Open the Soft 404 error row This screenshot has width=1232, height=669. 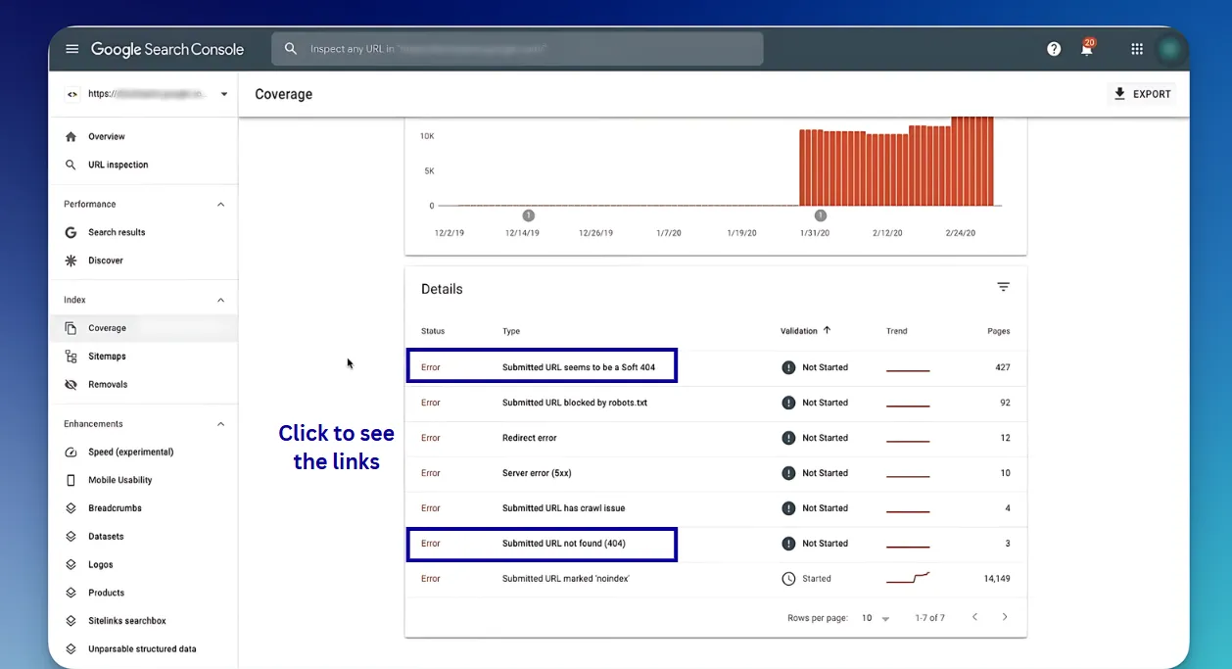coord(716,367)
